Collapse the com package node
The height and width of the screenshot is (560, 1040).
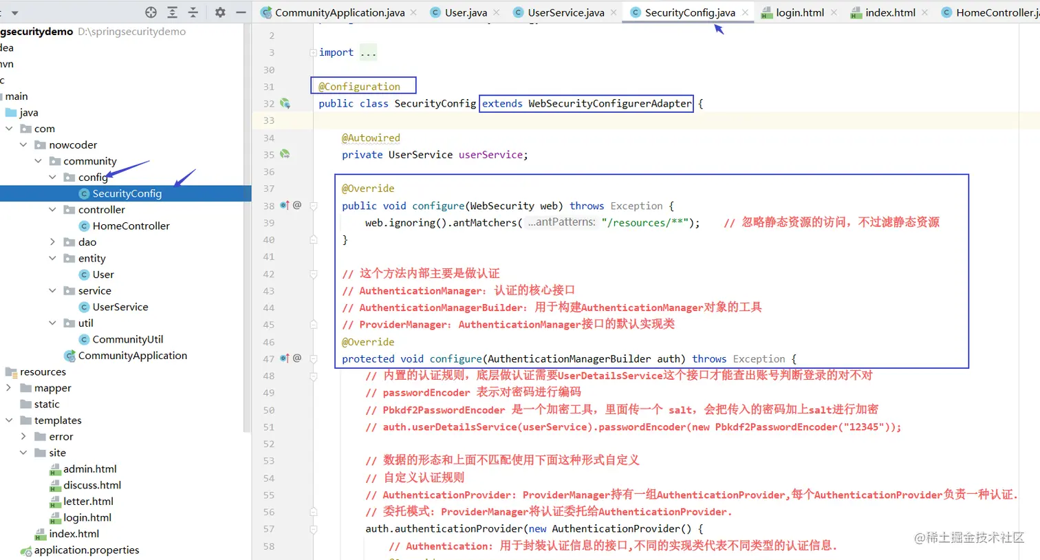point(9,129)
